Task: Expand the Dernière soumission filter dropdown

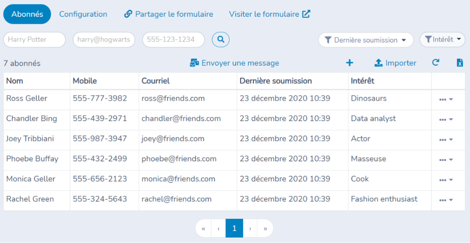Action: (366, 40)
